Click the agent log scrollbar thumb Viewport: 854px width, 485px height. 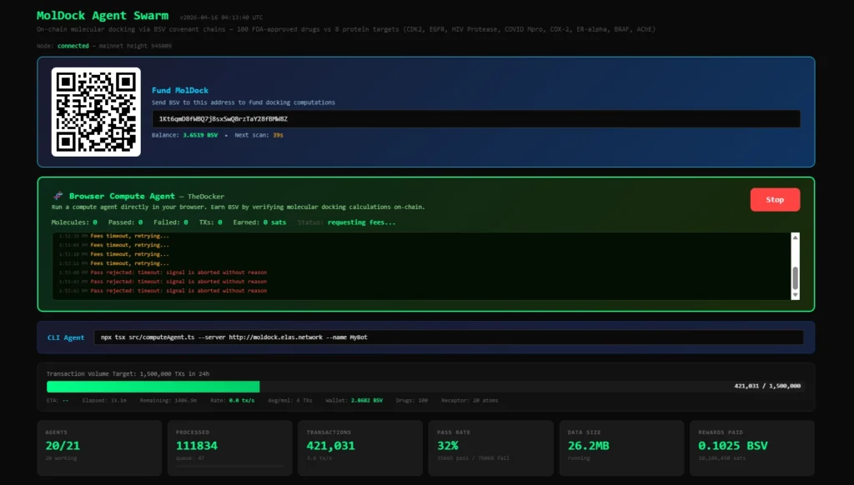(x=795, y=277)
